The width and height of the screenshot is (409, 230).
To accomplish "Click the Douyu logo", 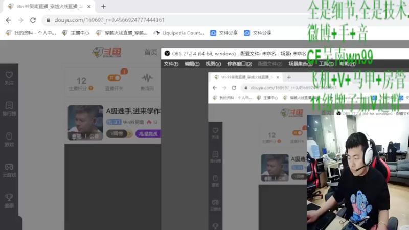I will pyautogui.click(x=107, y=53).
